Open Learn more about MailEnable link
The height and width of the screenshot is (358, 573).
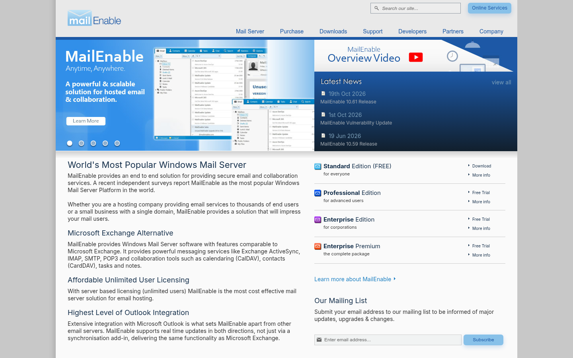[353, 279]
